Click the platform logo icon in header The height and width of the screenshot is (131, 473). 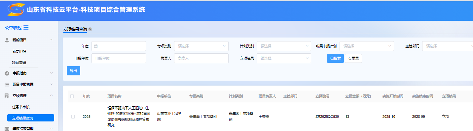(16, 10)
